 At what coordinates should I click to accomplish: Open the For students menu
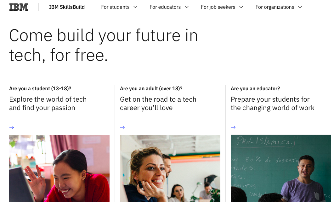tap(115, 7)
